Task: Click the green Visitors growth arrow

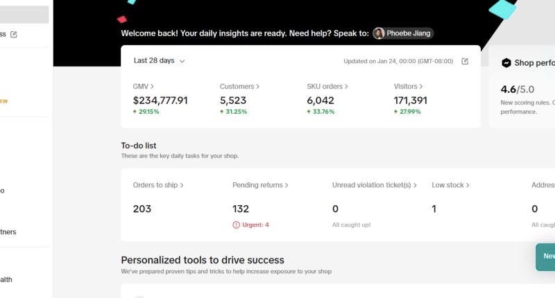Action: pos(396,112)
